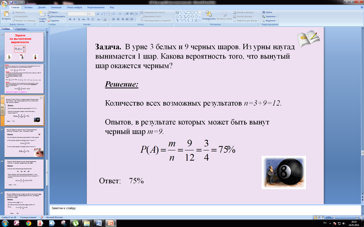Open Google Chrome from taskbar
364x227 pixels.
[x=29, y=223]
